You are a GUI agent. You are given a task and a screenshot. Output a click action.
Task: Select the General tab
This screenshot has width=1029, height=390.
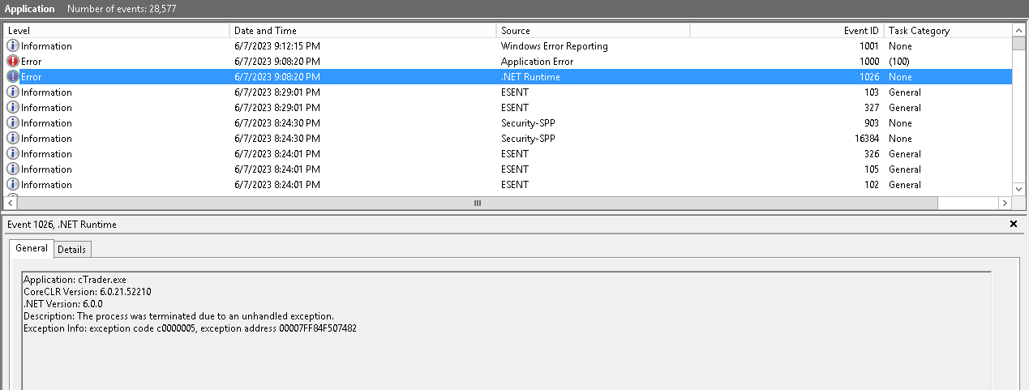coord(32,248)
